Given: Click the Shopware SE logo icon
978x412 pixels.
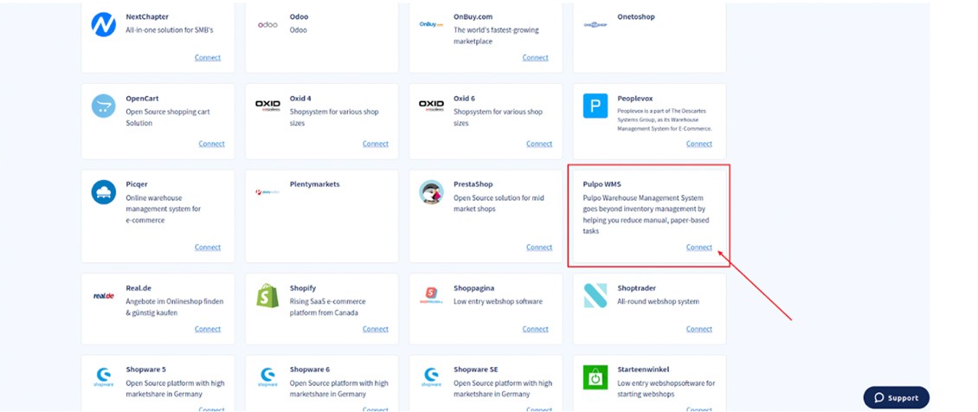Looking at the screenshot, I should coord(431,377).
